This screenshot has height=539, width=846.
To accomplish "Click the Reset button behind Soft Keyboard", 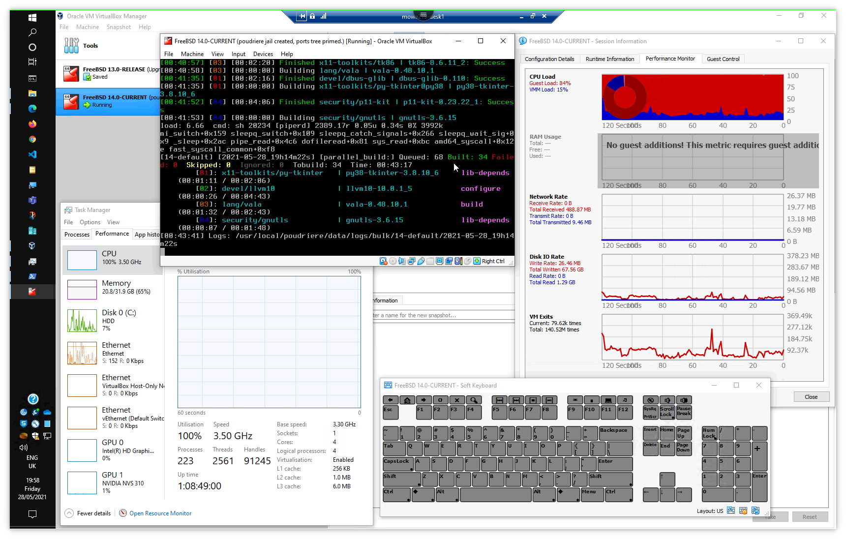I will coord(810,517).
